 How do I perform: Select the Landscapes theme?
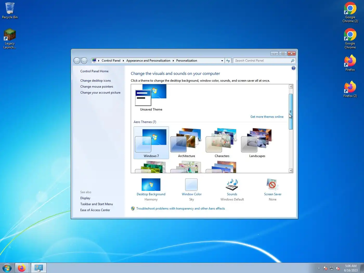click(x=257, y=142)
